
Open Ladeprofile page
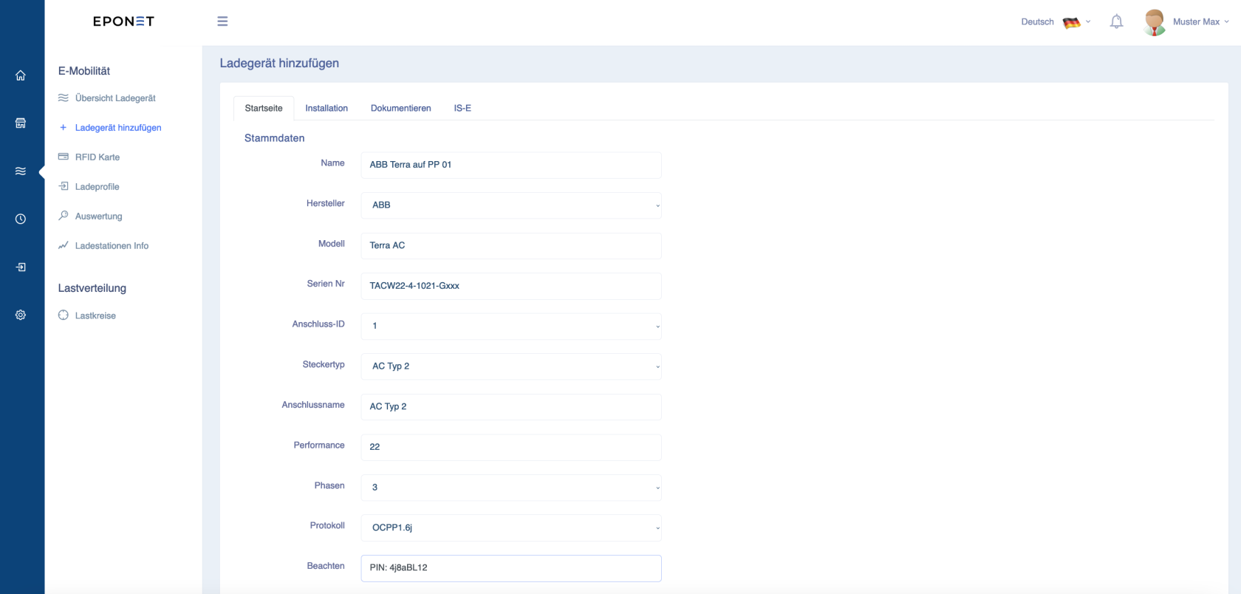pos(98,187)
